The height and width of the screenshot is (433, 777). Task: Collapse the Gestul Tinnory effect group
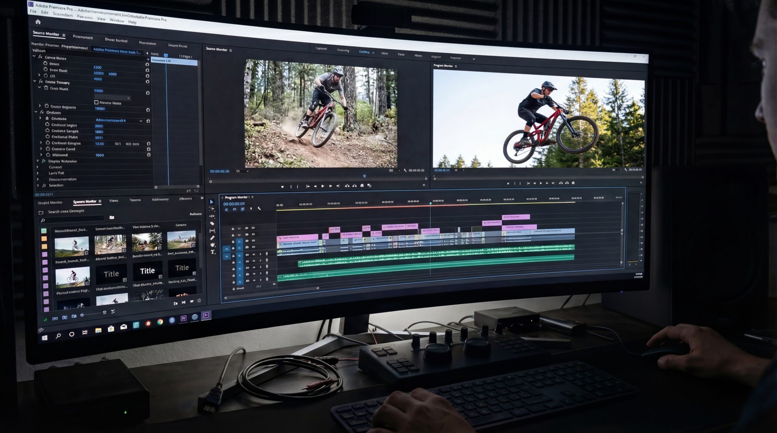[x=35, y=81]
